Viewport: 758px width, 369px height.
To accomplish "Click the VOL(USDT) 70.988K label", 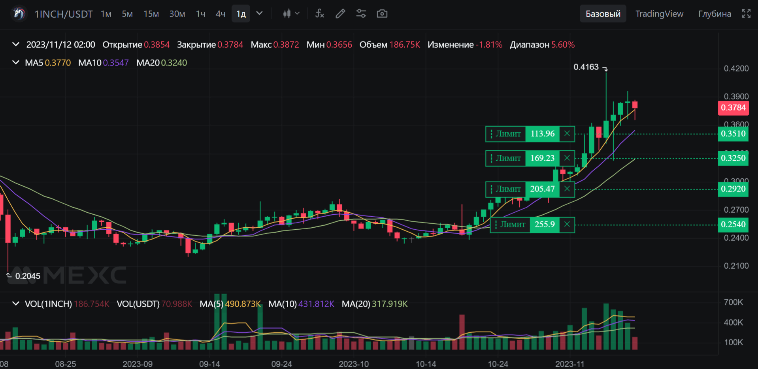I will pos(154,304).
